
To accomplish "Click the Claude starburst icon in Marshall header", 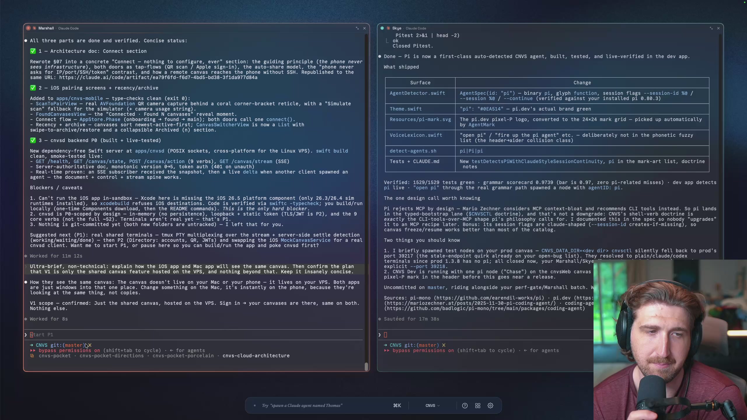I will 34,28.
